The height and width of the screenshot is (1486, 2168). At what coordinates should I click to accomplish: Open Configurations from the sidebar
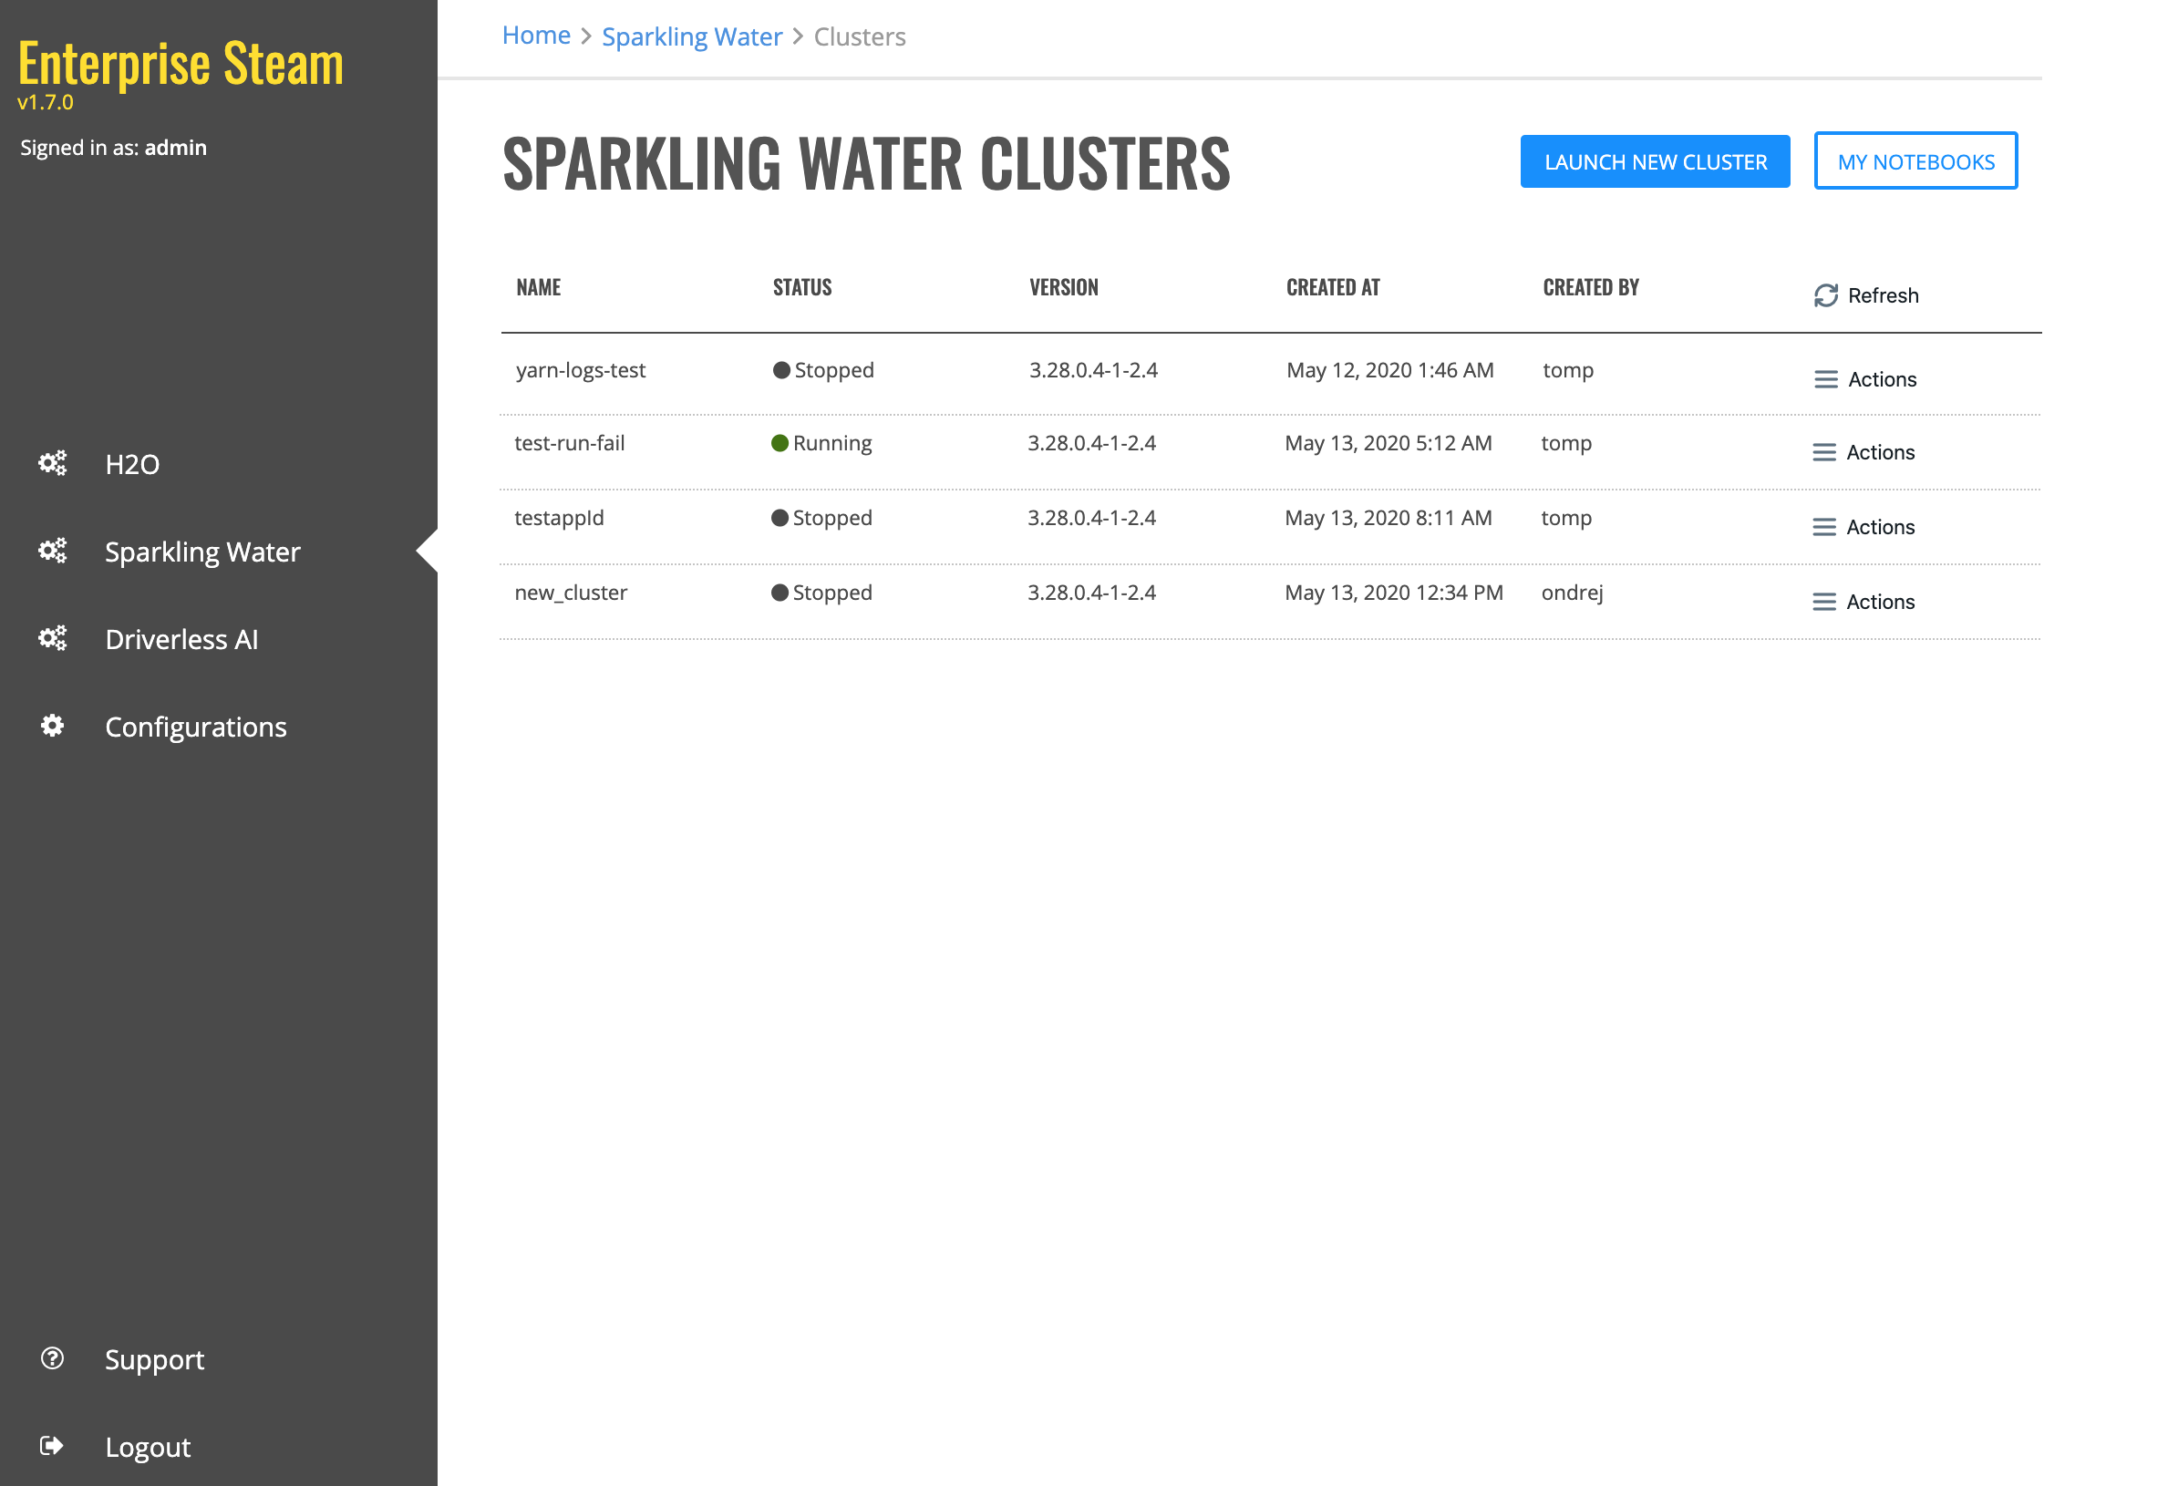(196, 727)
